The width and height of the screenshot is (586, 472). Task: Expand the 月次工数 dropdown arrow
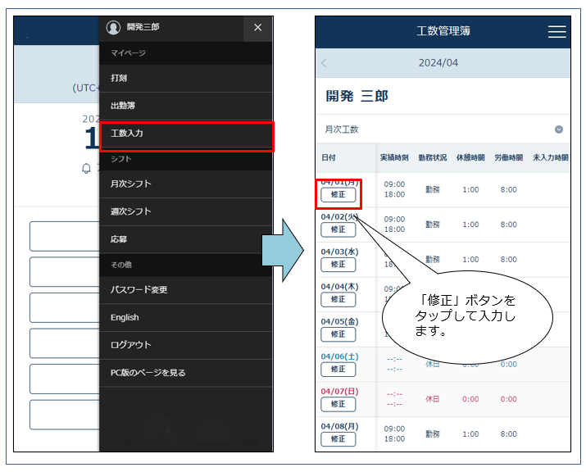[x=559, y=129]
